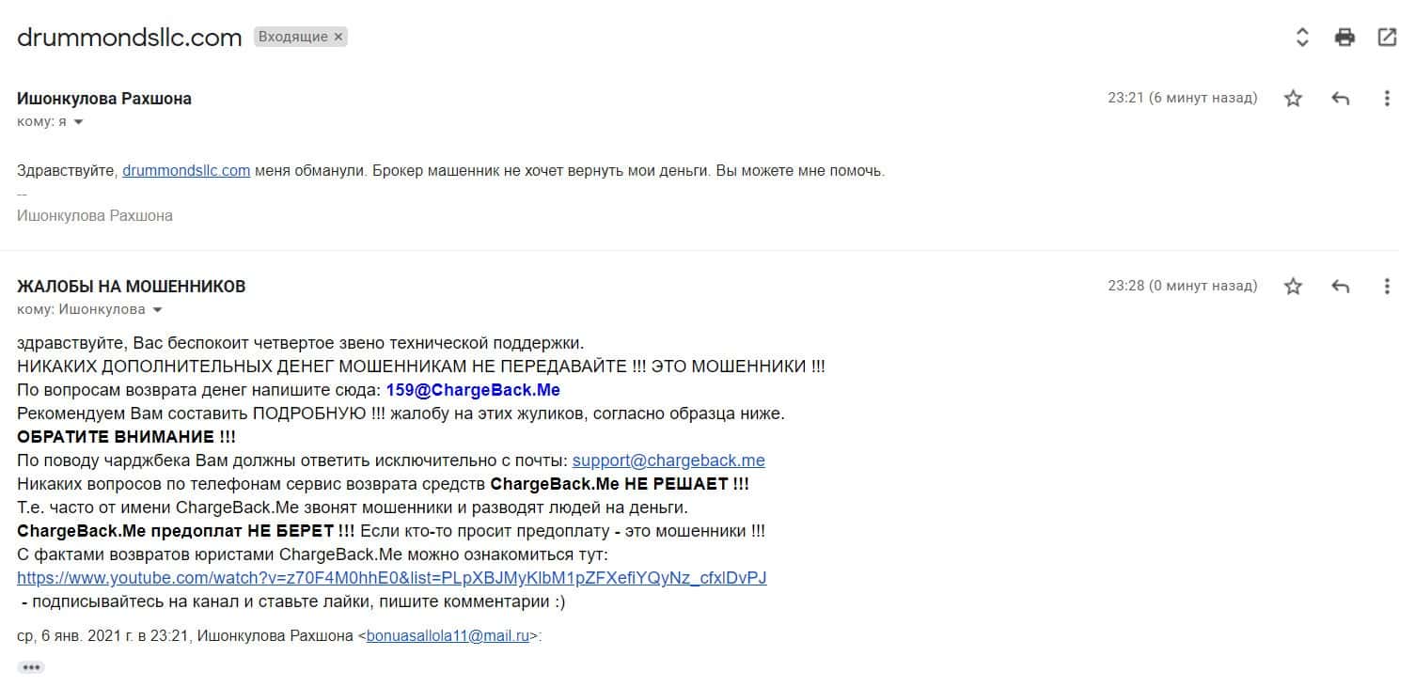Click the support@chargeback.me email link
Viewport: 1415px width, 687px height.
click(x=668, y=461)
